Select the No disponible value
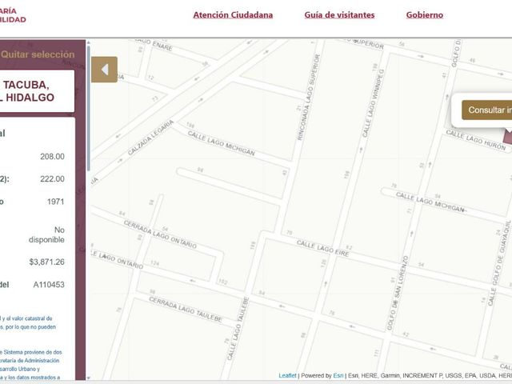This screenshot has width=512, height=384. pyautogui.click(x=46, y=234)
